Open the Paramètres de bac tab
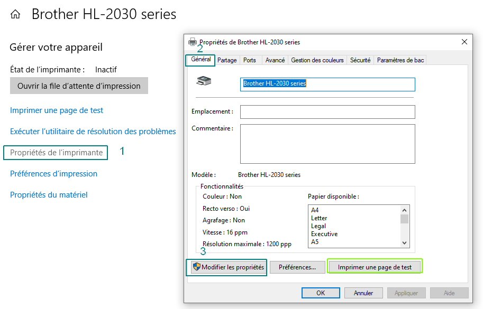Image resolution: width=483 pixels, height=309 pixels. click(x=400, y=60)
